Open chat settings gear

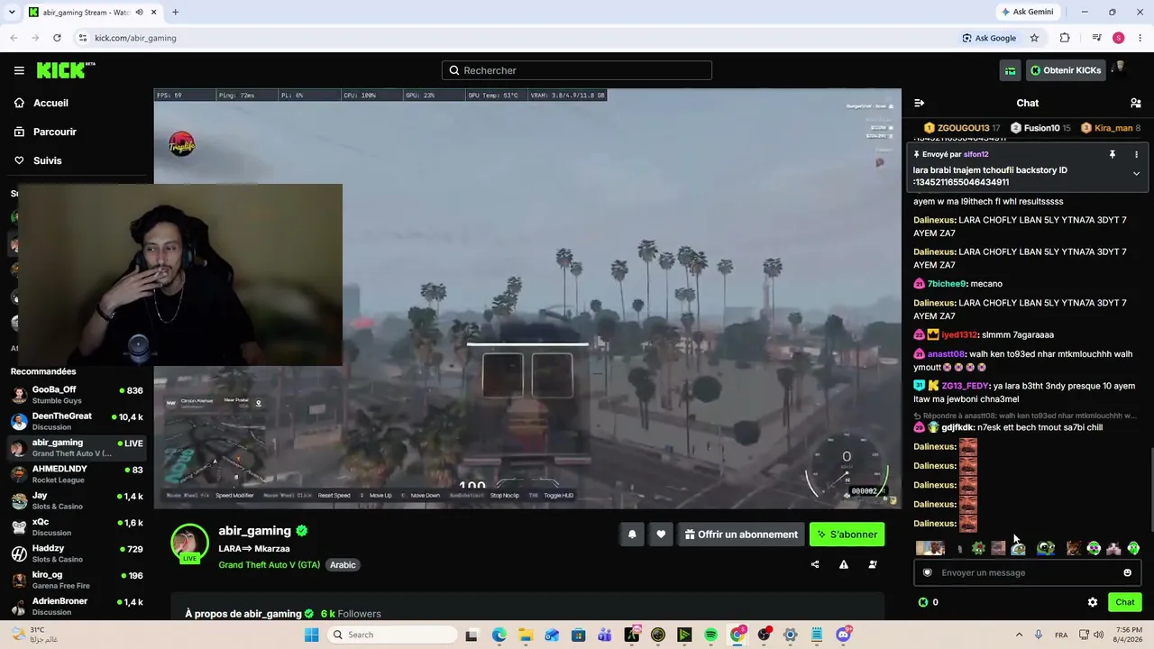(x=1093, y=602)
